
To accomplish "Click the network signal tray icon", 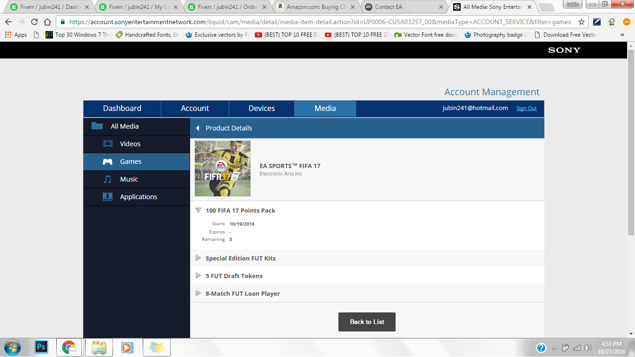I will pos(577,348).
